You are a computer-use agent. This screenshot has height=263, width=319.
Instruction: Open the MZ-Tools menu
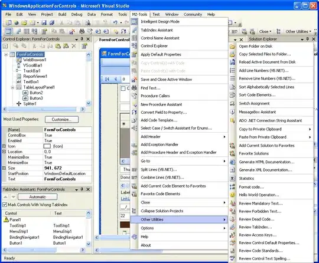tap(139, 14)
